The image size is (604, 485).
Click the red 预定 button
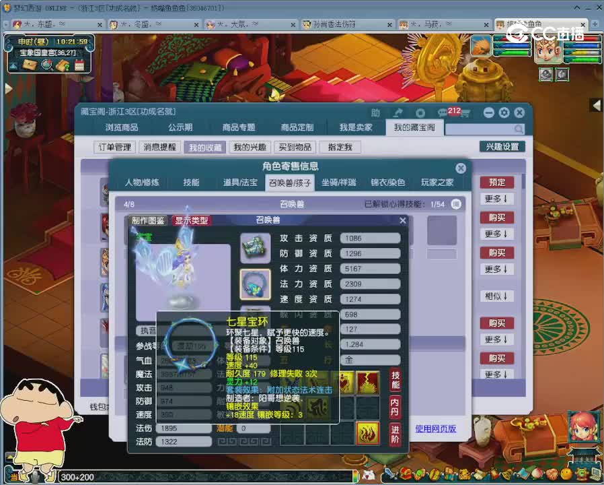coord(497,182)
